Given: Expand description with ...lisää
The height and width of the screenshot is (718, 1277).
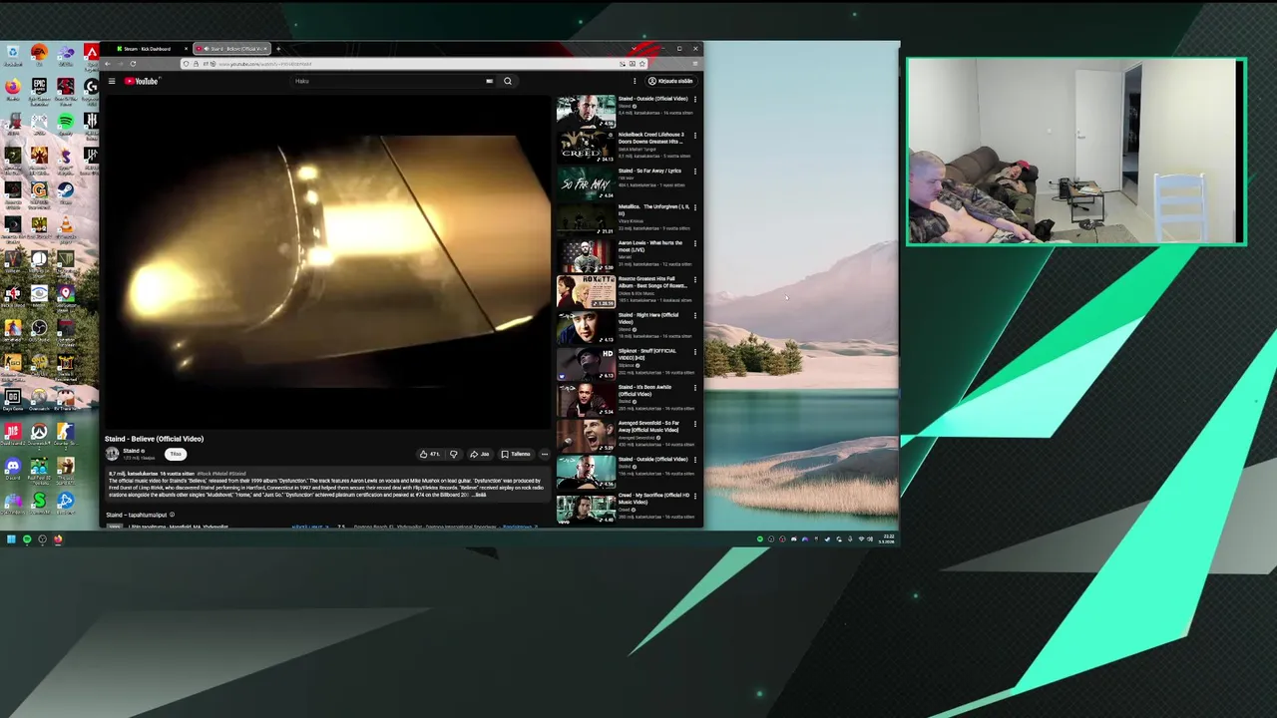Looking at the screenshot, I should 479,495.
